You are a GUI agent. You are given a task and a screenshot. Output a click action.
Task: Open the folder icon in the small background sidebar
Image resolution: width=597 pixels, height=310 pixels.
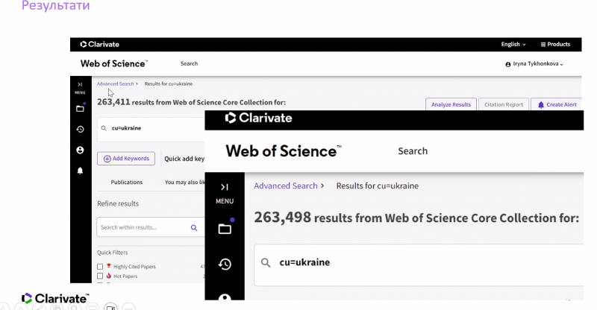pos(80,109)
